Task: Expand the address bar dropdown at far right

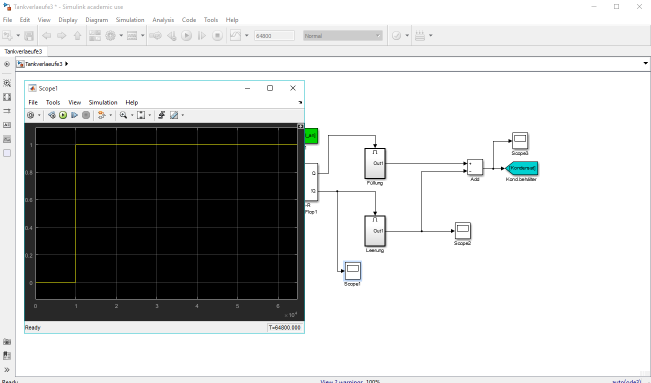Action: tap(644, 64)
